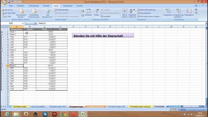The height and width of the screenshot is (117, 208).
Task: Click the Blenden Sie mit Hilfe text box
Action: pyautogui.click(x=103, y=35)
